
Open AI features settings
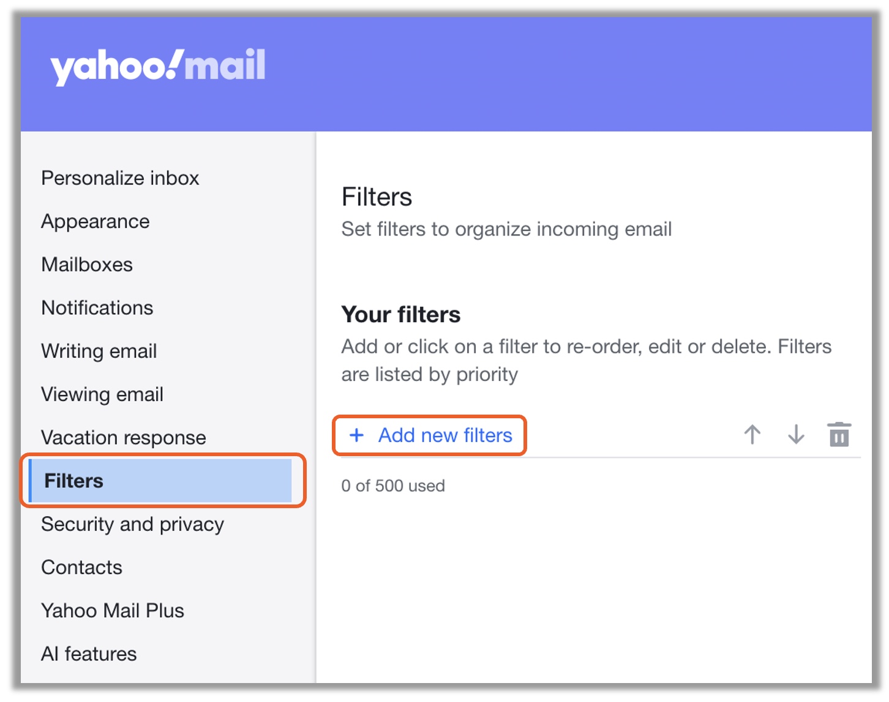pyautogui.click(x=89, y=654)
